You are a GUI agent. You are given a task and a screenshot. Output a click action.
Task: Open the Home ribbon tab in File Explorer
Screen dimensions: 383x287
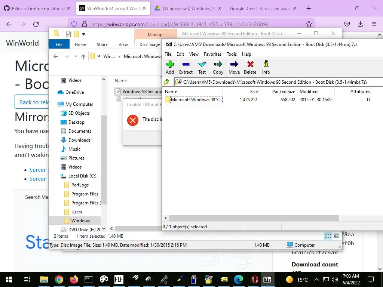pyautogui.click(x=80, y=44)
